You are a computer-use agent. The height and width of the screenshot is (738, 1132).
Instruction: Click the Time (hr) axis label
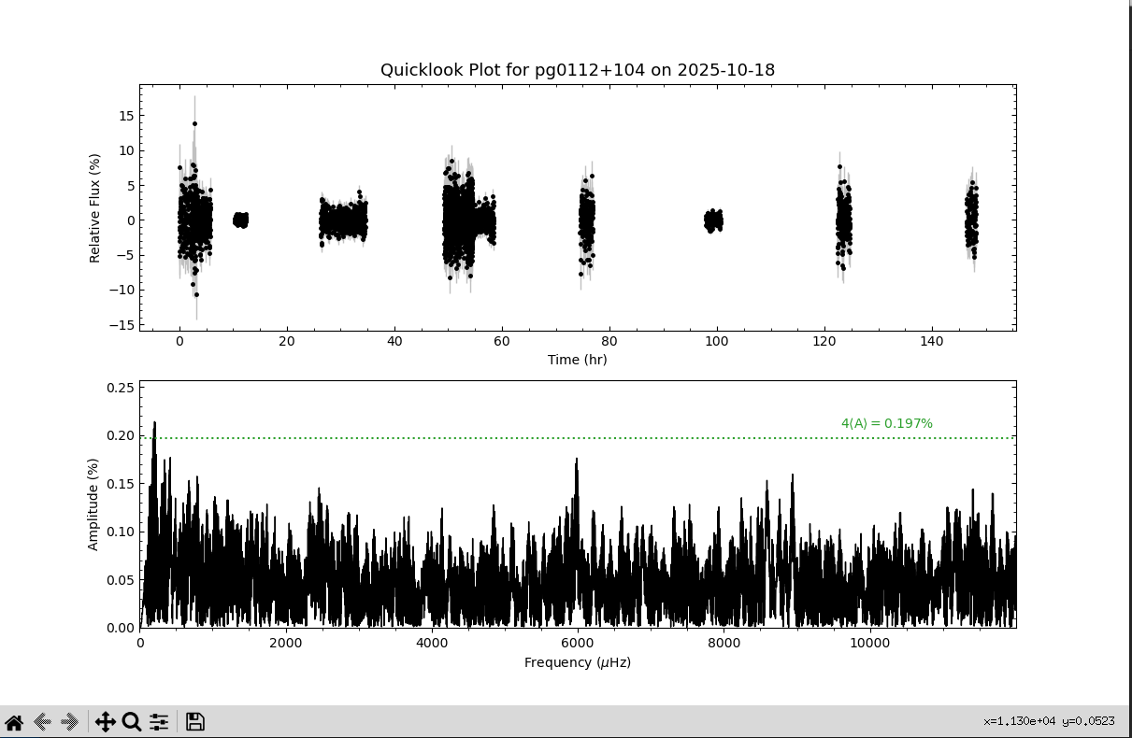coord(577,360)
